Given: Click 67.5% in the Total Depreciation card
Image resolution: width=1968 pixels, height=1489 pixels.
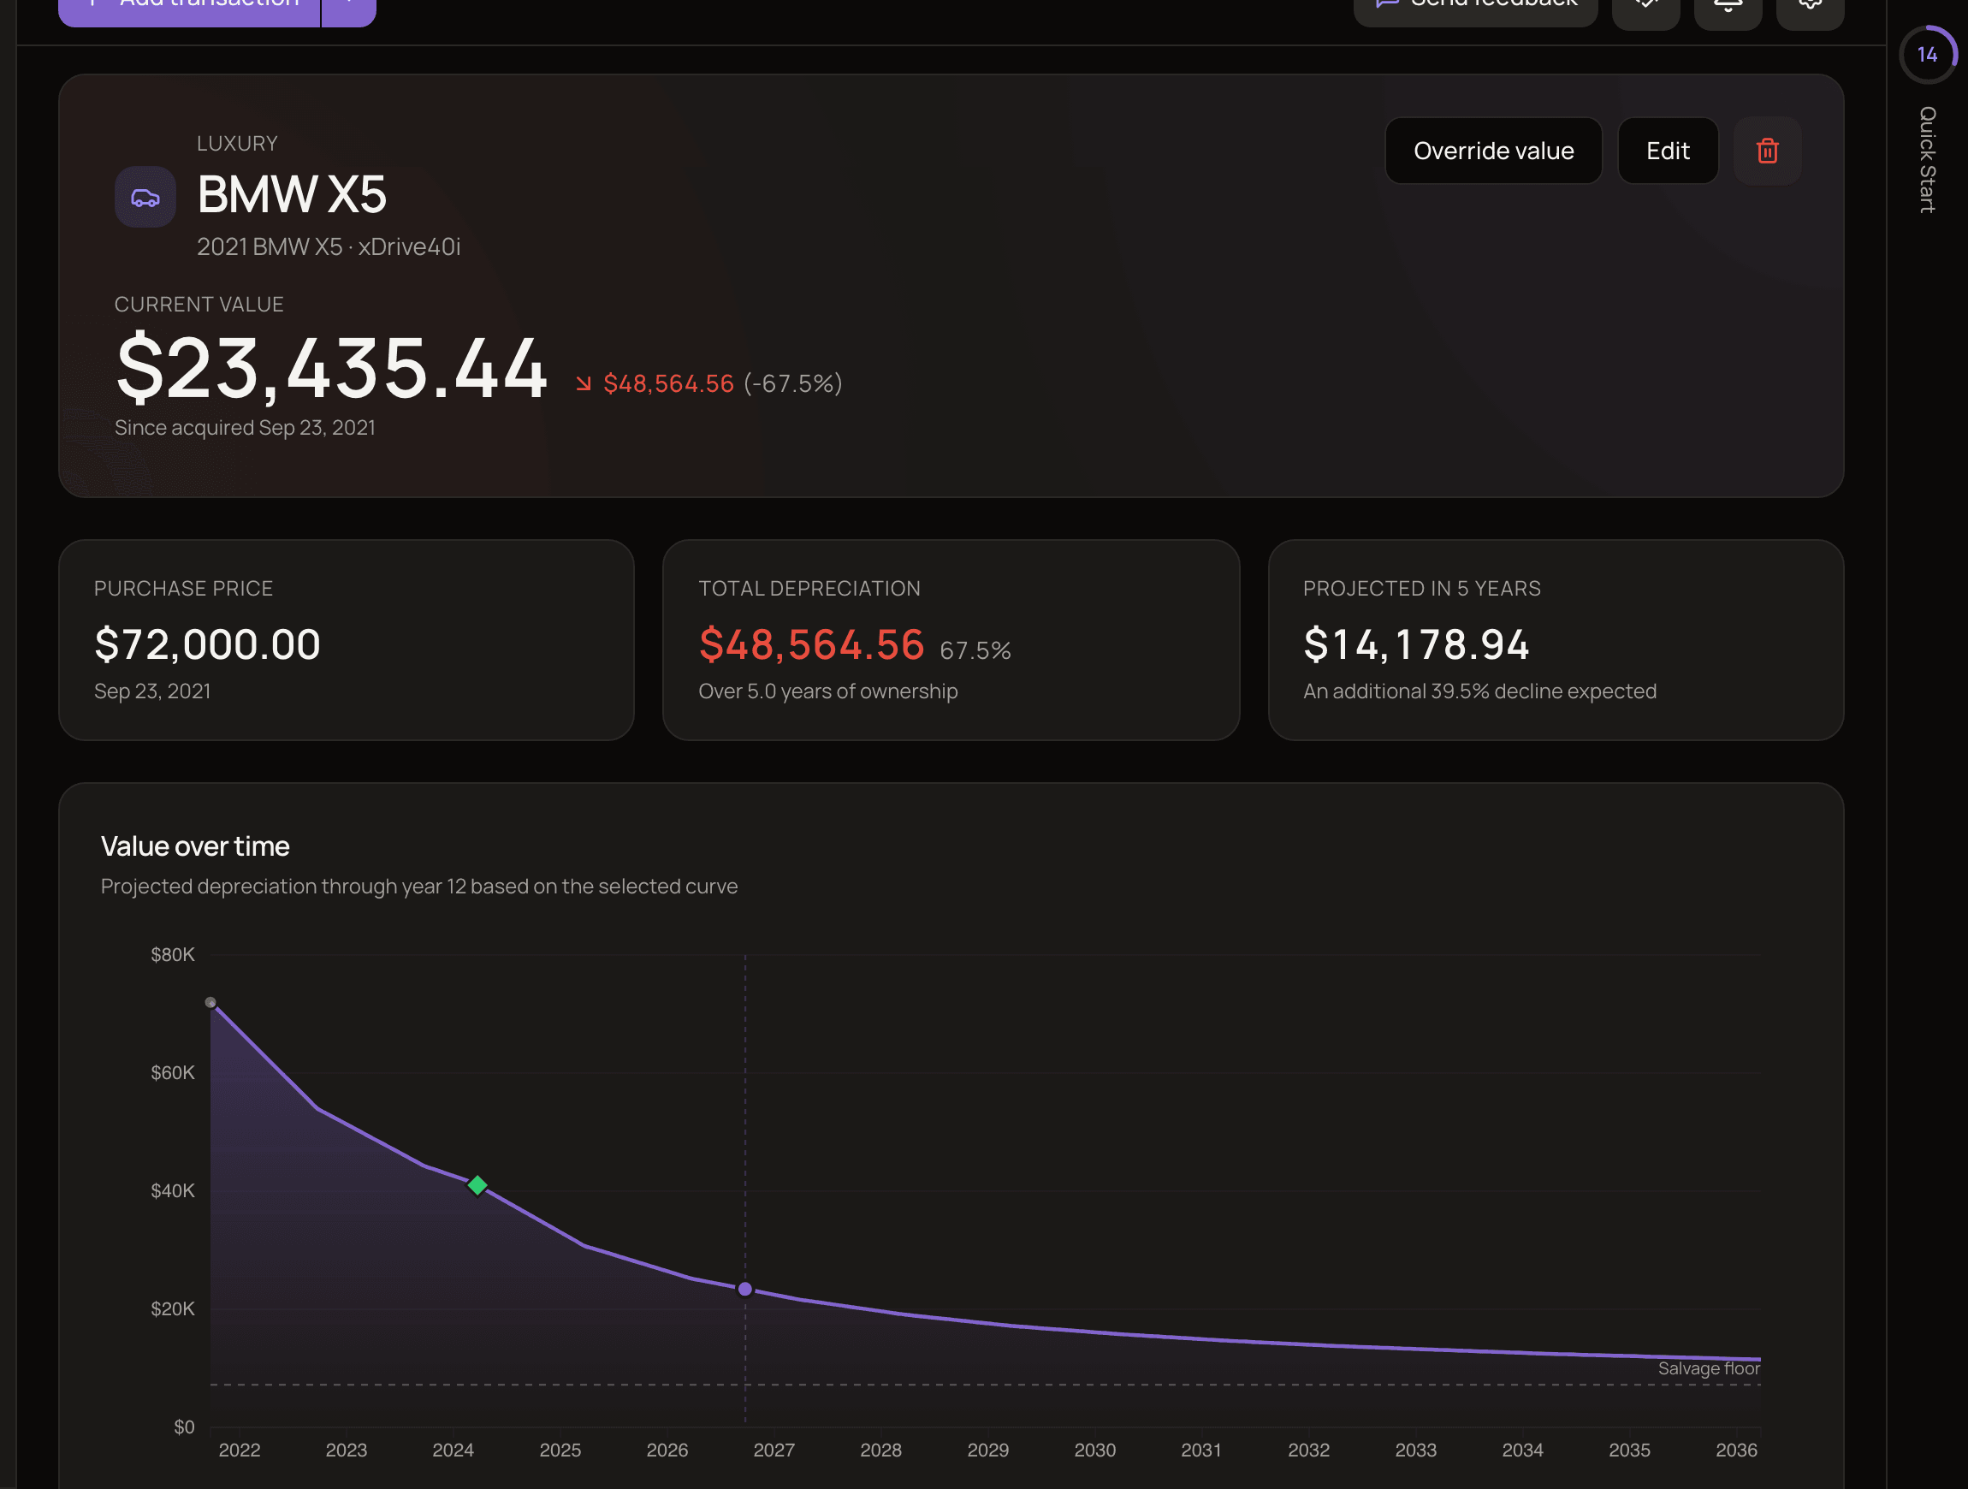Looking at the screenshot, I should point(975,650).
